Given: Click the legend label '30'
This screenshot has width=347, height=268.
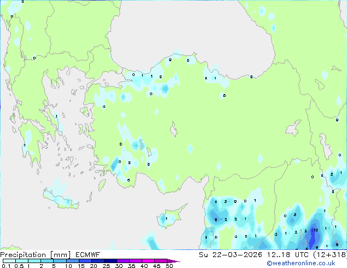Looking at the screenshot, I should (x=119, y=266).
